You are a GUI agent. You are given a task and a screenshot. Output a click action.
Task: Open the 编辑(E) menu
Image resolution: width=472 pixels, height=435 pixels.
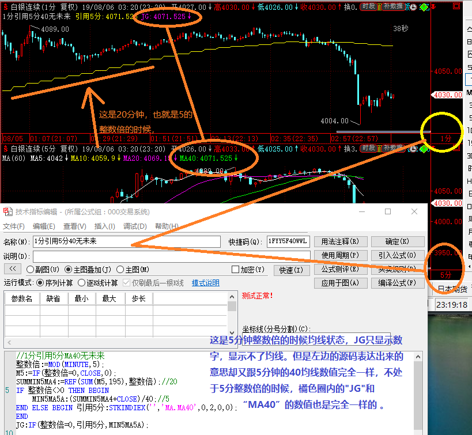[44, 226]
